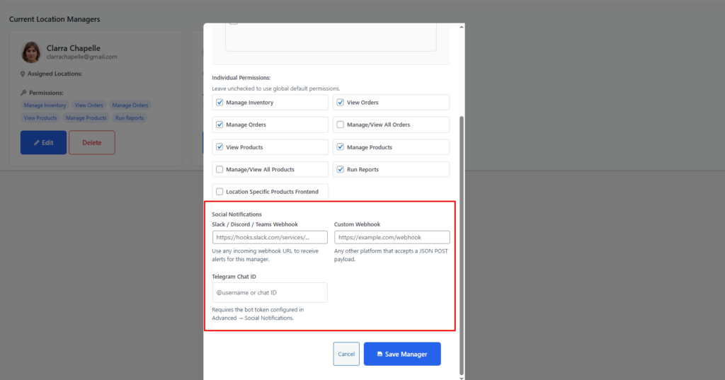The image size is (725, 380).
Task: Enable the Manage/View All Orders checkbox
Action: 341,125
